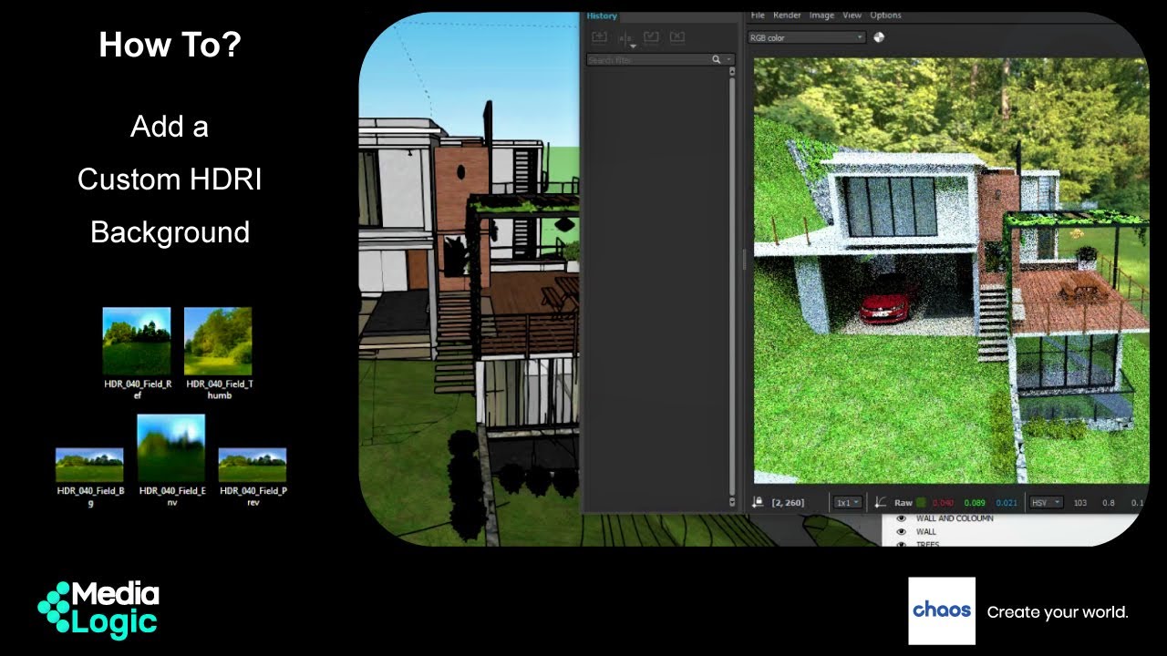Click the search magnifier in History filter
The image size is (1167, 656).
(x=717, y=59)
